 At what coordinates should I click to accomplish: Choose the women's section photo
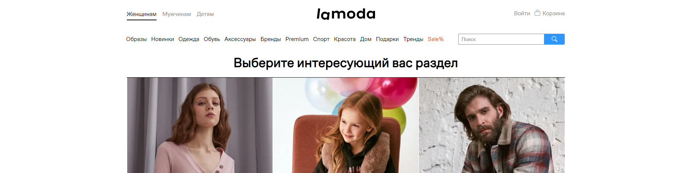[200, 125]
